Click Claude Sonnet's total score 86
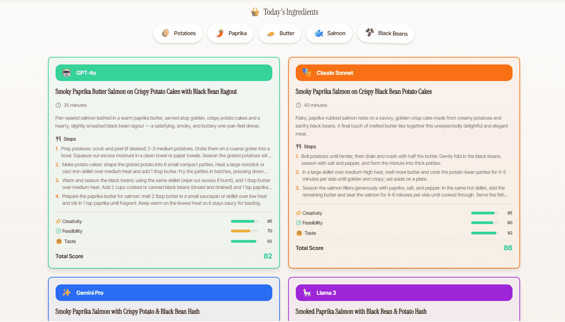The height and width of the screenshot is (322, 565). click(508, 248)
